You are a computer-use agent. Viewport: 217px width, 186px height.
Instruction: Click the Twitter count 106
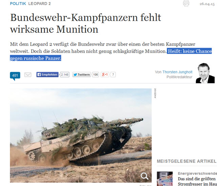point(95,75)
